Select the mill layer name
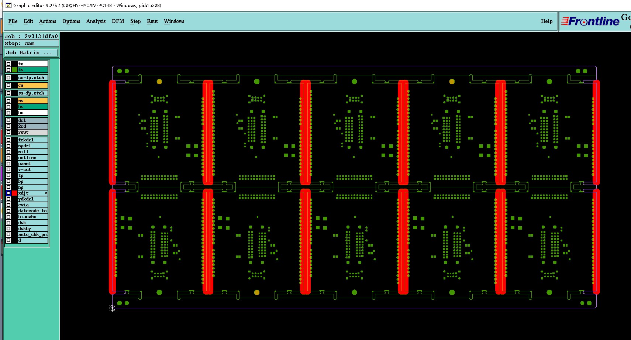 tap(33, 152)
